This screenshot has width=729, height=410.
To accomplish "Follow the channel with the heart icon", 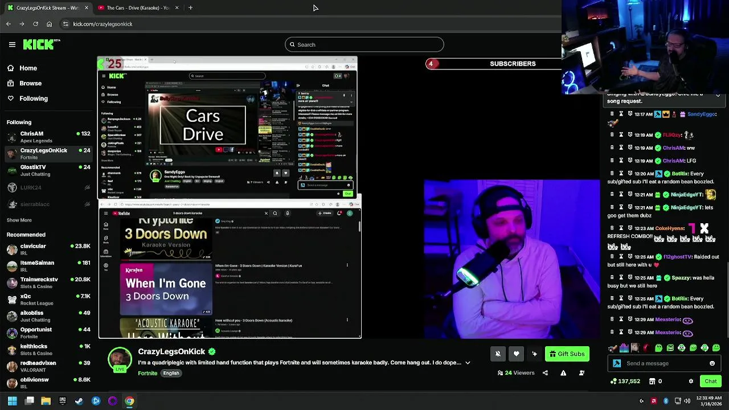I will (x=516, y=354).
